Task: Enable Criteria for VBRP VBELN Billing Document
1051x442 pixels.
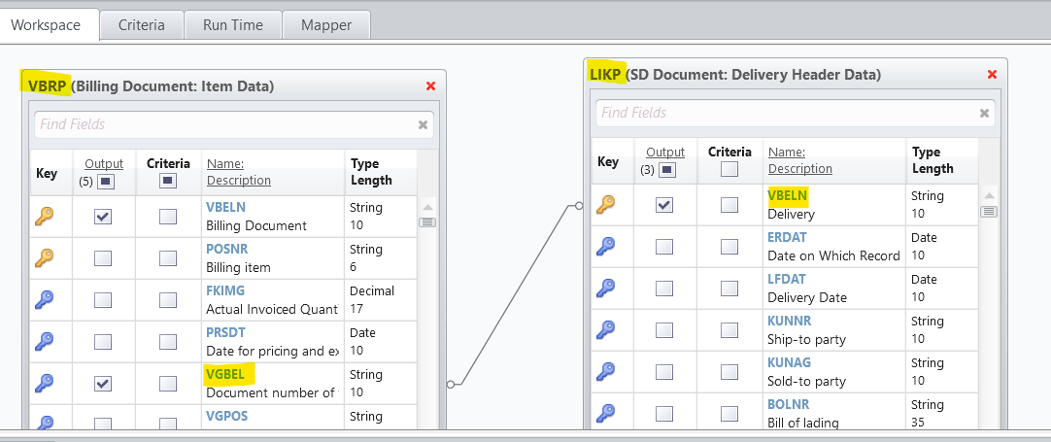Action: pyautogui.click(x=168, y=217)
